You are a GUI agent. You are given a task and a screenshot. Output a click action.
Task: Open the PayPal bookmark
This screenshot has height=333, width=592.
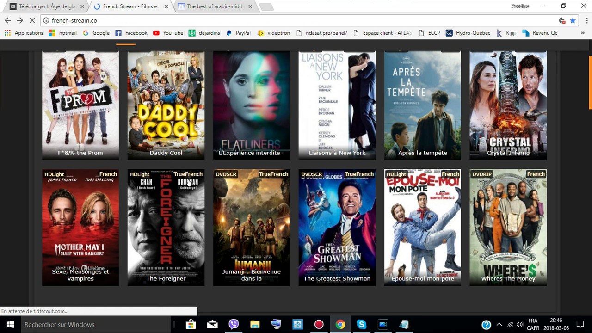coord(238,33)
